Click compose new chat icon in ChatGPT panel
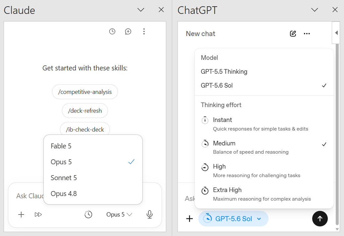Viewport: 344px width, 236px height. [x=293, y=34]
